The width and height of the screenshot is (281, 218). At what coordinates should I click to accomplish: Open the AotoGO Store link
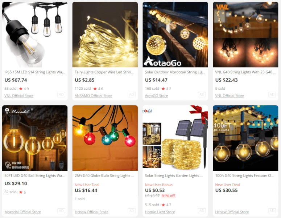click(156, 96)
